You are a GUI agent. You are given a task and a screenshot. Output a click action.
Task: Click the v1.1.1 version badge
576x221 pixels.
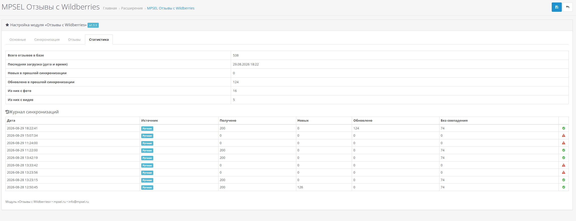[93, 25]
